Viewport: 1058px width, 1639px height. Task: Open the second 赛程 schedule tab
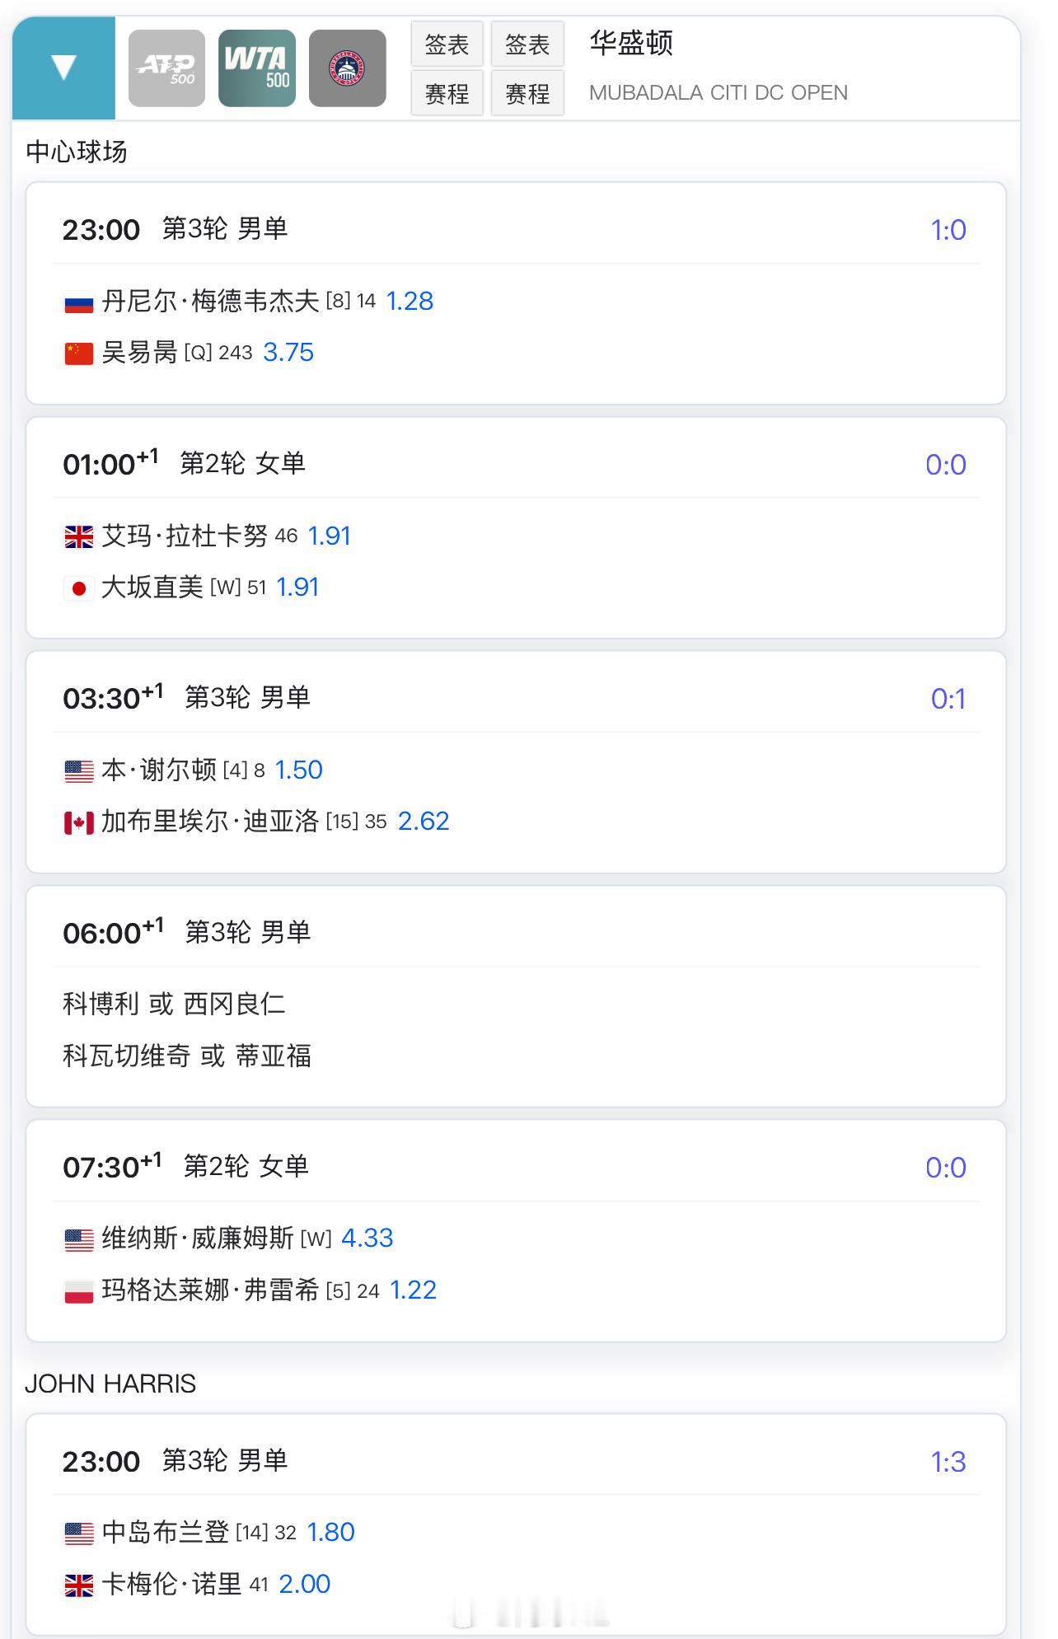coord(527,93)
